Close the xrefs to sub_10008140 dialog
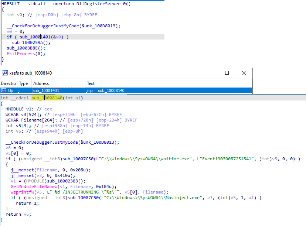Screen dimensions: 306x229 click(x=244, y=73)
